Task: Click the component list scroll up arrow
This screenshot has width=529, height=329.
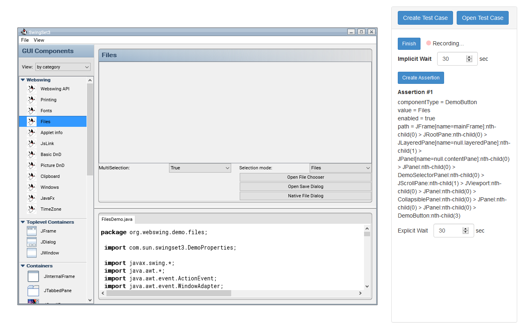Action: (90, 80)
